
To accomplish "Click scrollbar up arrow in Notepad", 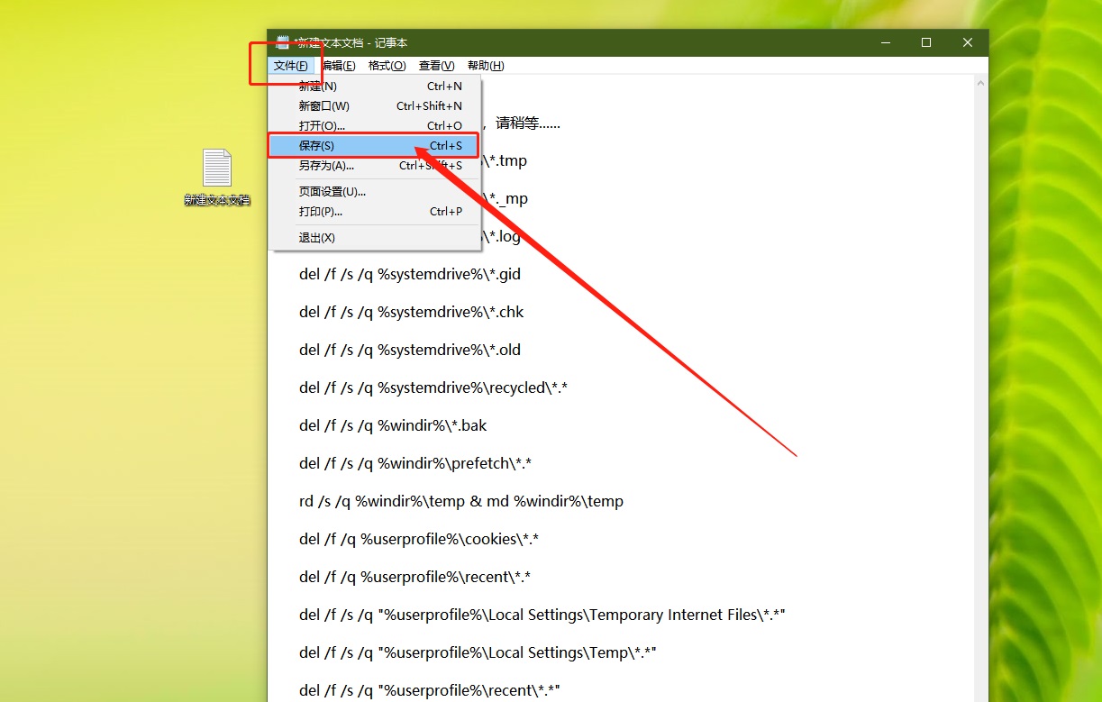I will 981,83.
